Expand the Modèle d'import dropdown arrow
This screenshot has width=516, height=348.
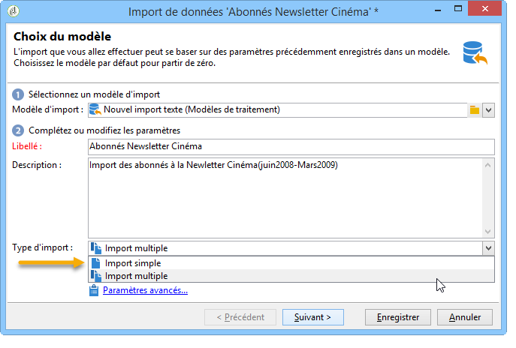tap(488, 110)
